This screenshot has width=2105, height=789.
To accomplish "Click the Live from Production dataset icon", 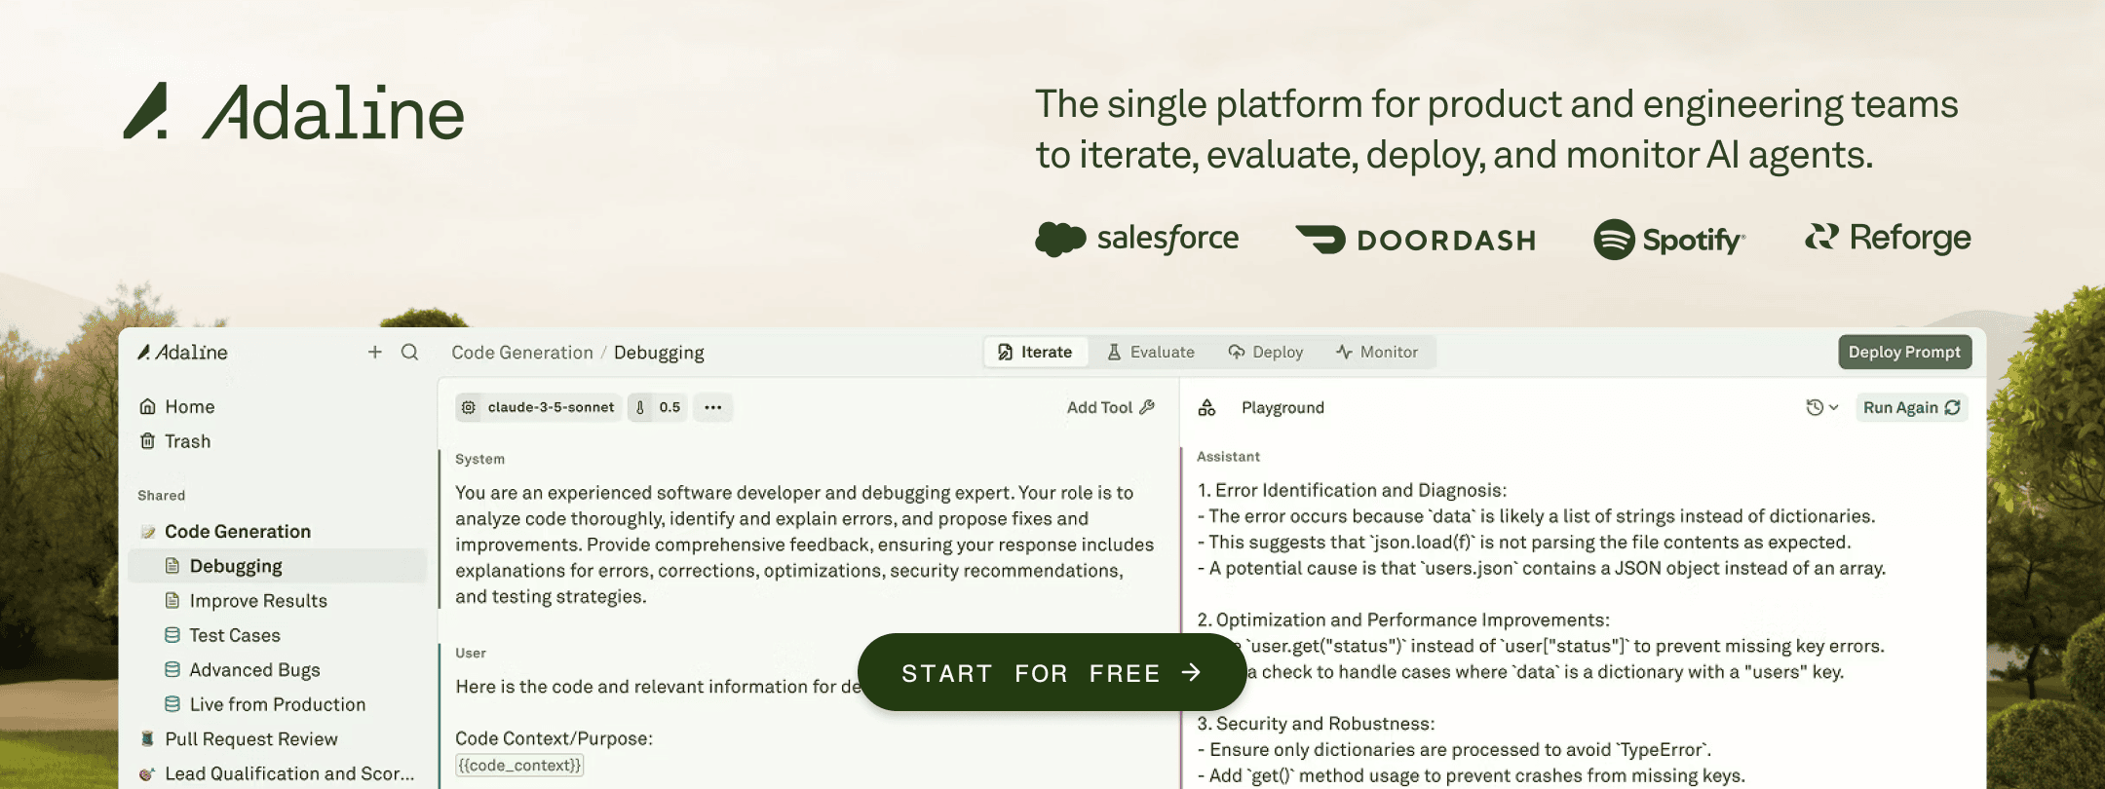I will [172, 703].
